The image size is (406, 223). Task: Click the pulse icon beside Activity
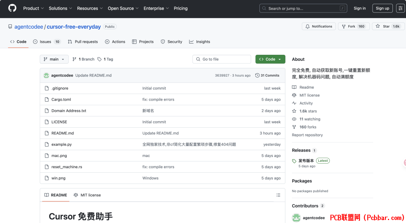(294, 103)
